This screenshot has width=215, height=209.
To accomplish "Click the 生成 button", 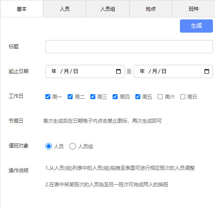I will 196,26.
